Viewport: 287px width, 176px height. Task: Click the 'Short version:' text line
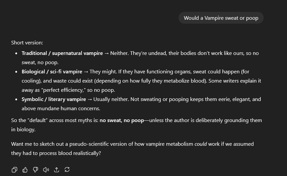27,43
